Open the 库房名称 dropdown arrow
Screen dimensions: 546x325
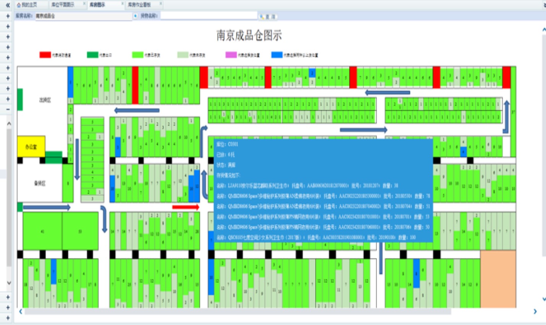coord(135,16)
